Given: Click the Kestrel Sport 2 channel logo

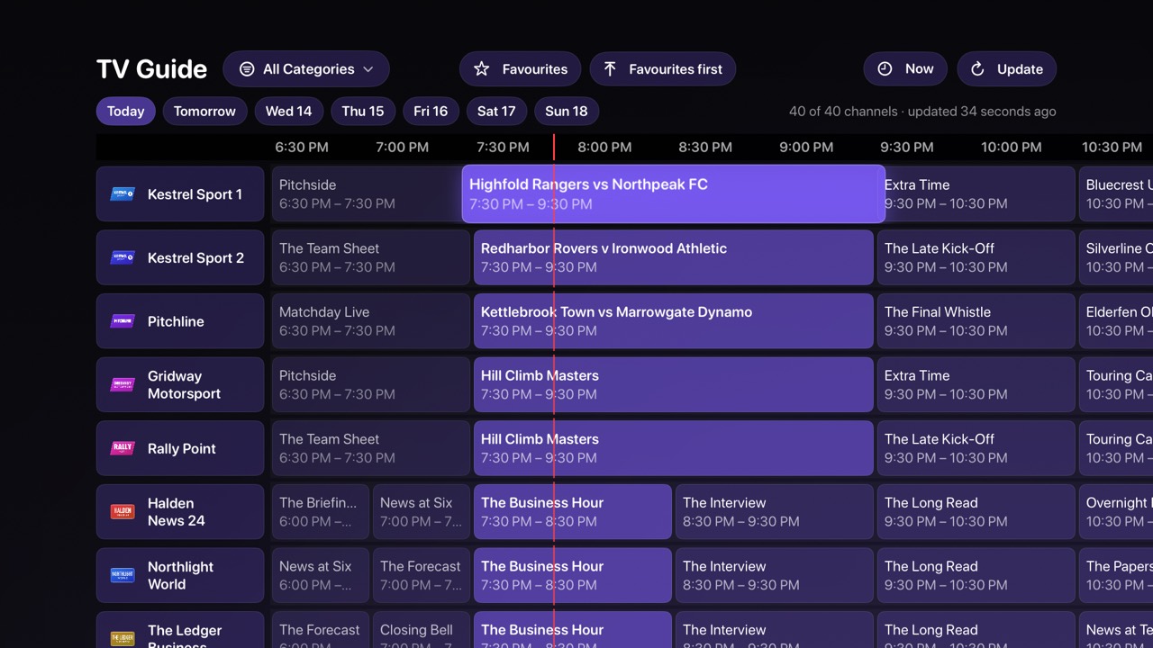Looking at the screenshot, I should point(123,257).
